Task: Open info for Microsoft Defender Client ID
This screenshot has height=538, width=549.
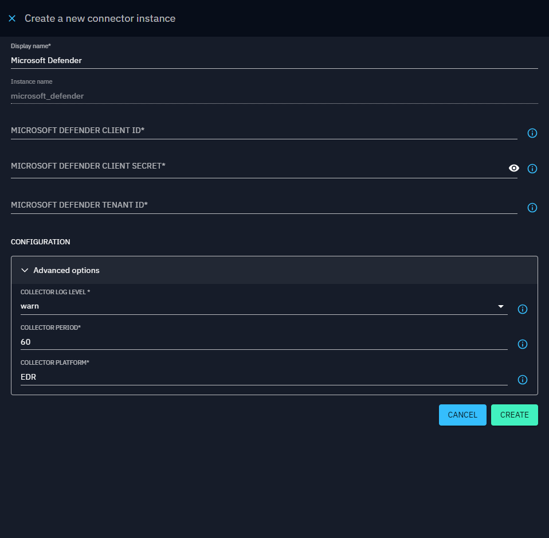Action: tap(532, 133)
